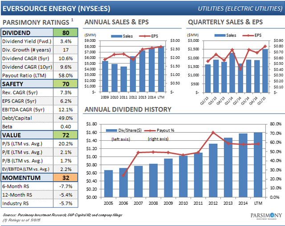Click the Parsimony logo

click(266, 216)
